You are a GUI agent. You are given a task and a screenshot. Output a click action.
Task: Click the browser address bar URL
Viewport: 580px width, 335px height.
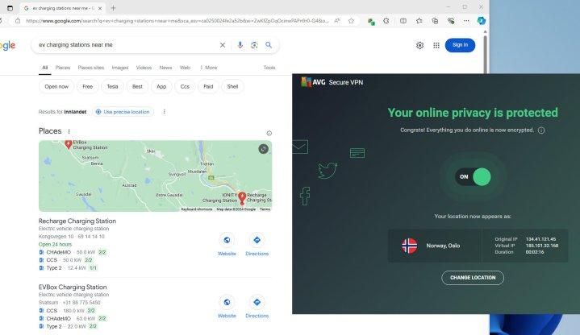177,21
